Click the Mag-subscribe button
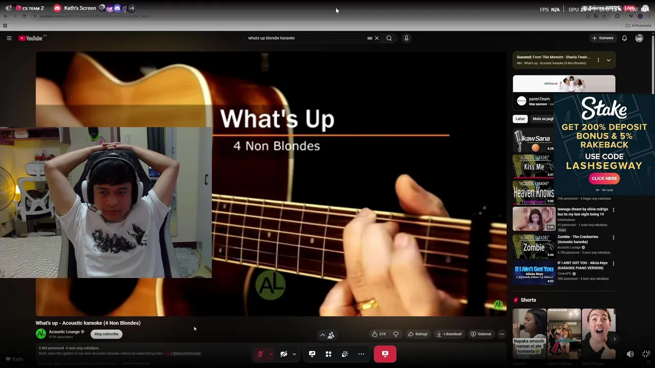This screenshot has width=655, height=368. coord(106,334)
